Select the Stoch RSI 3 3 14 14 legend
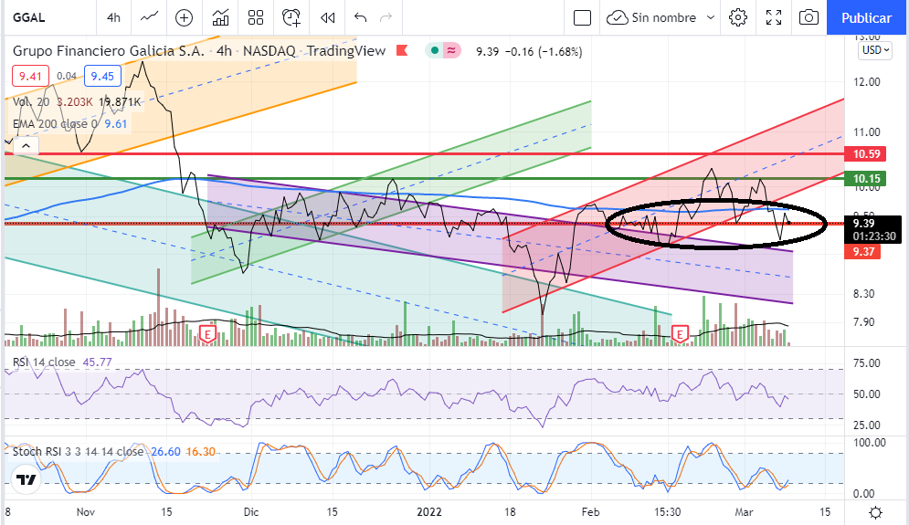 (x=79, y=451)
